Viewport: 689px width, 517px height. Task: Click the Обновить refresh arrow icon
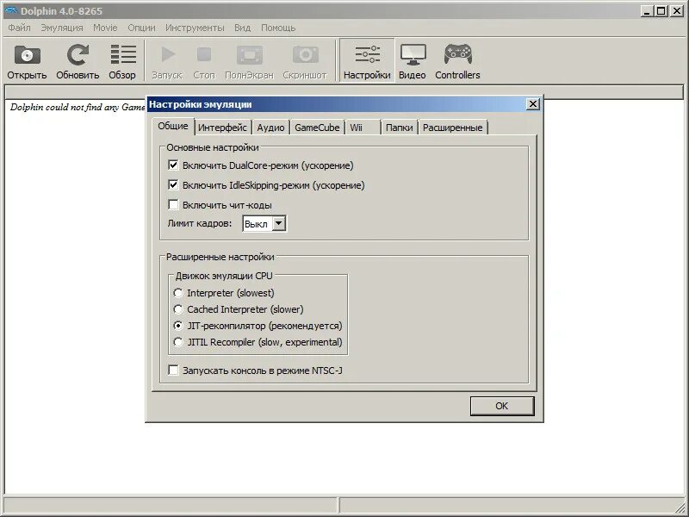78,55
